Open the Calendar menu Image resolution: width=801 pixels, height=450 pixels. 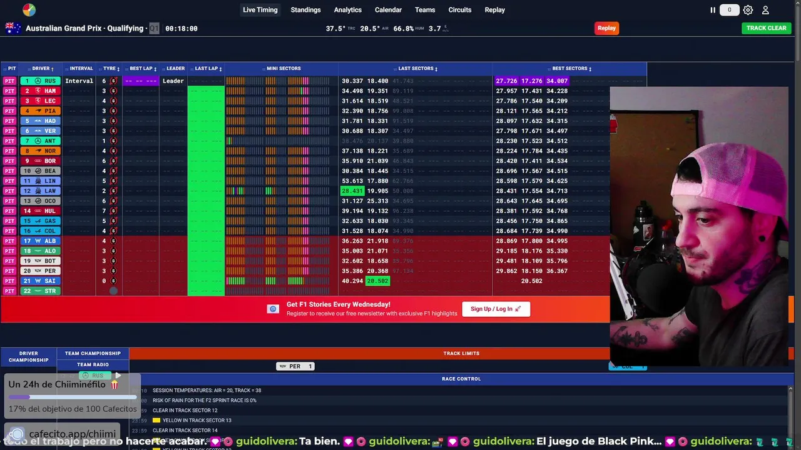pyautogui.click(x=388, y=10)
